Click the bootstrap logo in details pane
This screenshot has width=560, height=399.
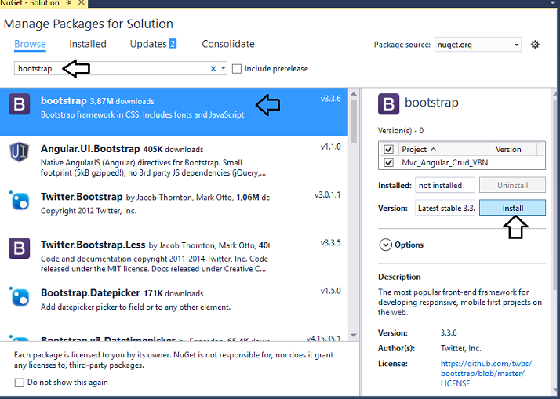click(x=388, y=104)
